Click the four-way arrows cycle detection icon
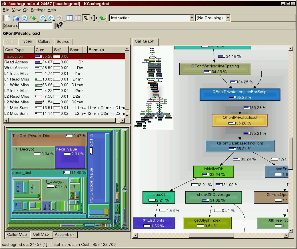This screenshot has width=297, height=249. 94,18
